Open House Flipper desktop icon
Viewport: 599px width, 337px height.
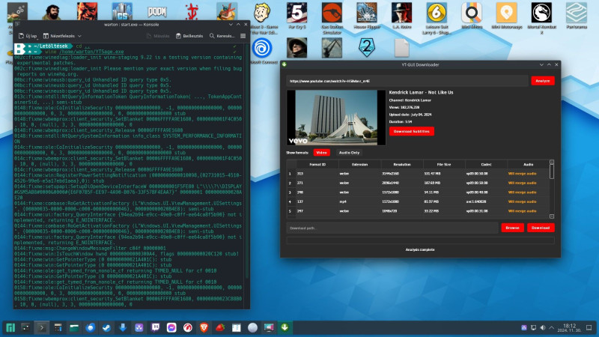point(367,16)
